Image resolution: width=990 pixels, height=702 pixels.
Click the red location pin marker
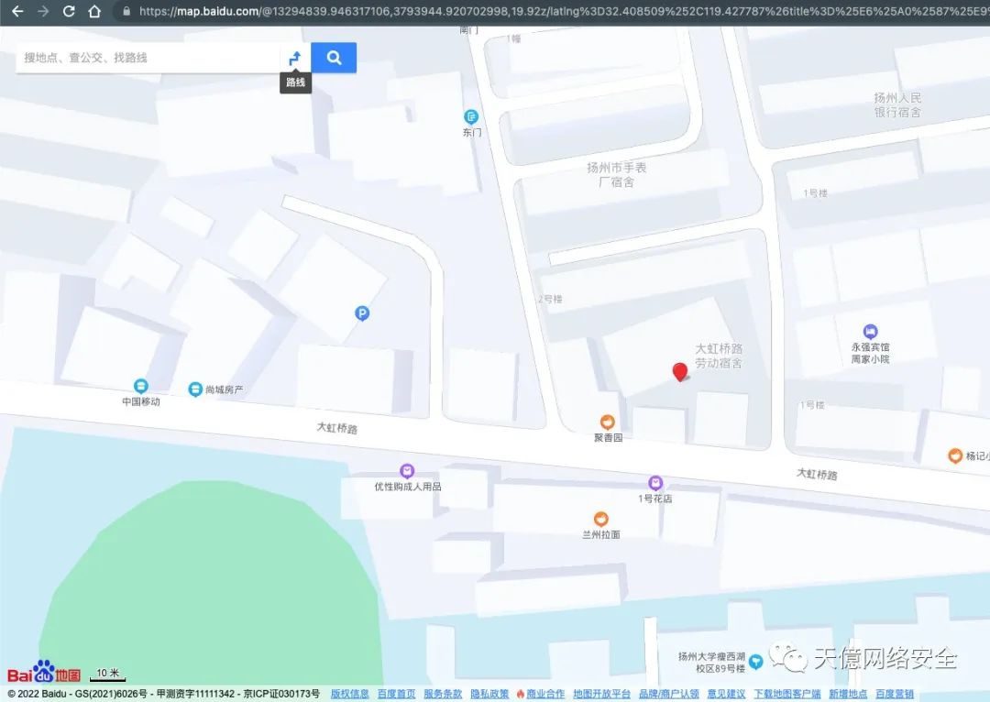pos(680,372)
